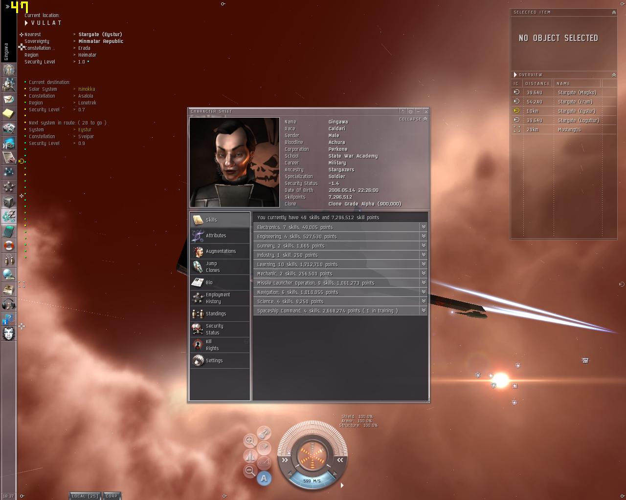626x500 pixels.
Task: Expand the Electronics skill group
Action: click(x=424, y=227)
